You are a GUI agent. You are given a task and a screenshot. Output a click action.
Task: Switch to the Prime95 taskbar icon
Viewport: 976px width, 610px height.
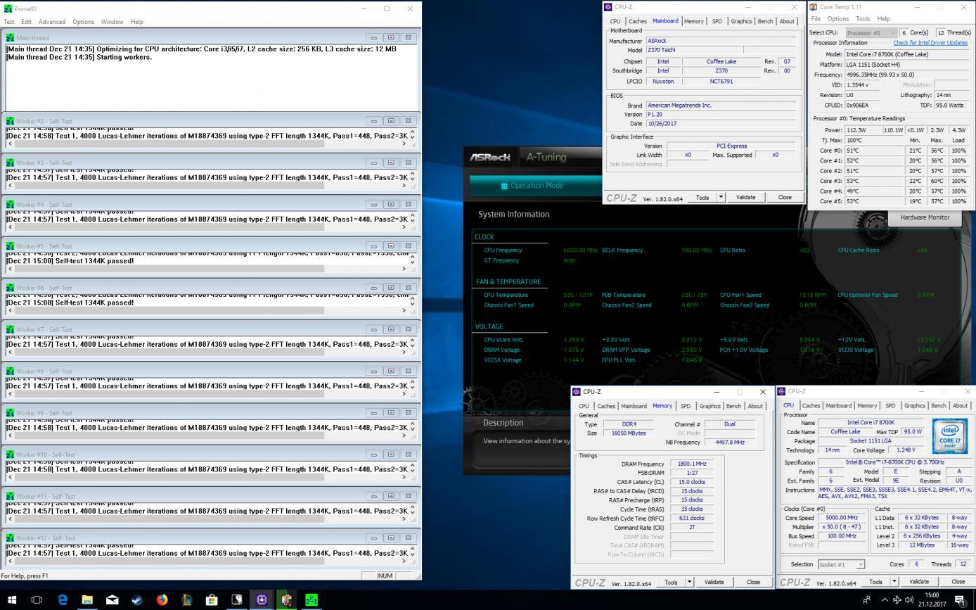pos(311,599)
